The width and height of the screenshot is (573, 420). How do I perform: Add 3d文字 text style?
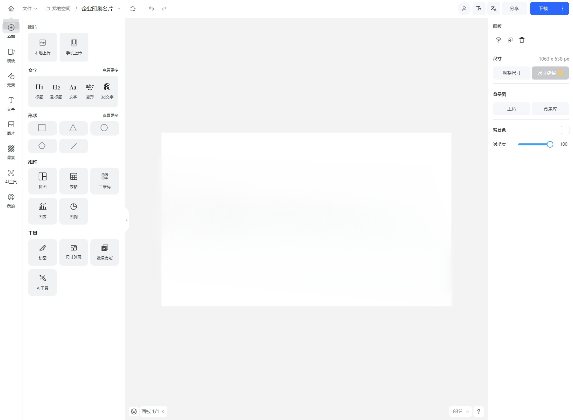(x=107, y=91)
